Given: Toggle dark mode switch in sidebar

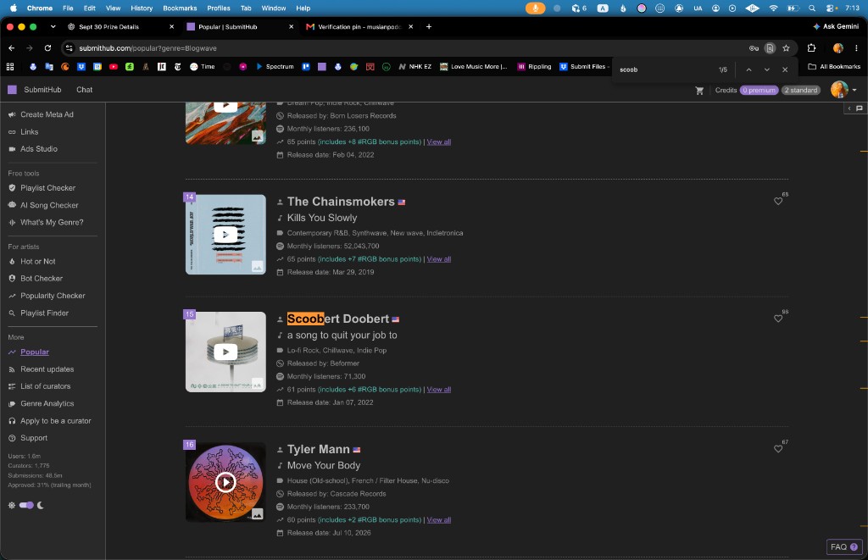Looking at the screenshot, I should click(x=26, y=505).
